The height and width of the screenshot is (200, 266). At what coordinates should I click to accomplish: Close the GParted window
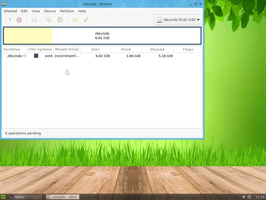(x=201, y=4)
